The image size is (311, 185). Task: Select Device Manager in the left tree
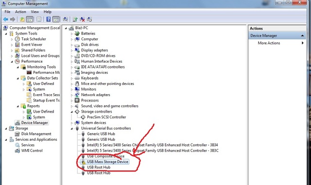(x=35, y=123)
